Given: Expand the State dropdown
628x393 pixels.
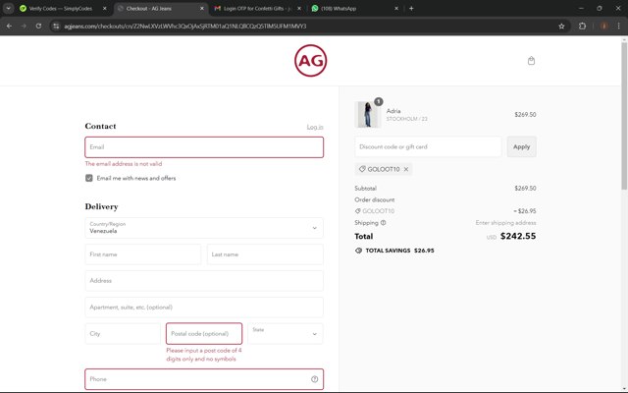Looking at the screenshot, I should 286,334.
